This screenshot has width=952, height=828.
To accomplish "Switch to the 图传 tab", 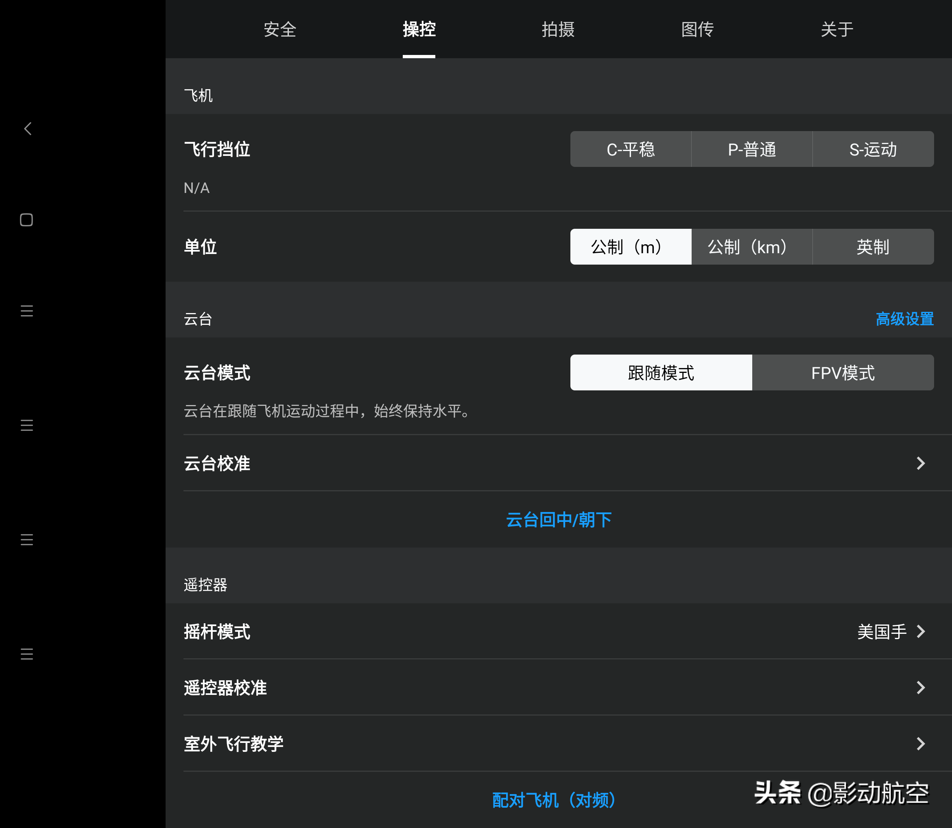I will pos(697,29).
